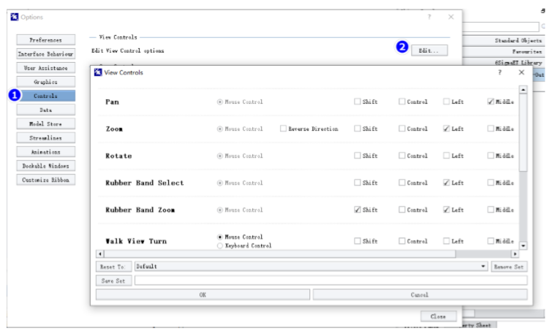The height and width of the screenshot is (331, 555).
Task: Switch to Preferences category
Action: point(45,40)
